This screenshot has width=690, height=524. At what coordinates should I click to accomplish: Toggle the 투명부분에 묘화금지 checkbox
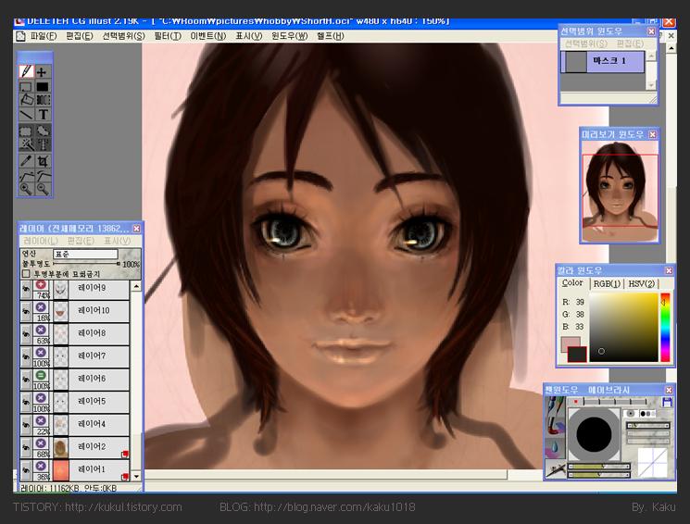tap(26, 274)
